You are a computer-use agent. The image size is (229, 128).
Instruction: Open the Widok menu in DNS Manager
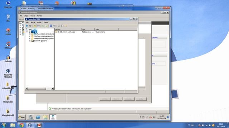tap(39, 22)
